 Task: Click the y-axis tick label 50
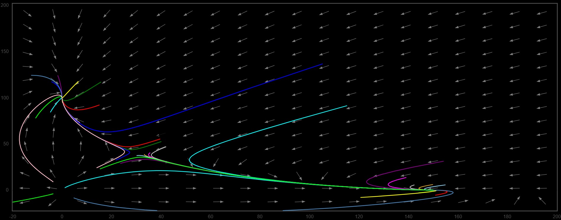(x=6, y=144)
